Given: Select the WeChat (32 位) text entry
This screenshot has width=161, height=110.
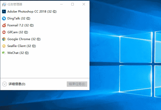Looking at the screenshot, I should (18, 53).
